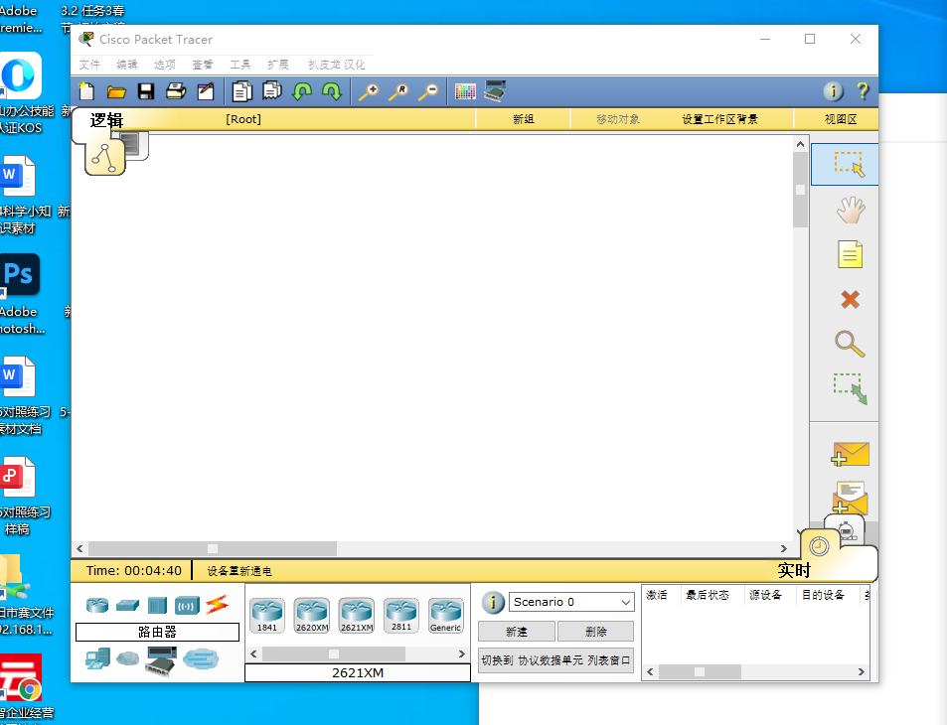The height and width of the screenshot is (725, 947).
Task: Choose the Move Layout hand tool
Action: coord(851,211)
